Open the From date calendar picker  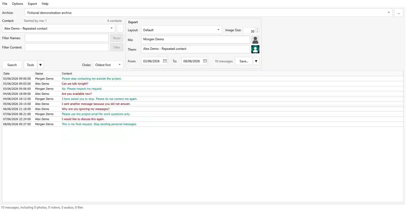[165, 61]
